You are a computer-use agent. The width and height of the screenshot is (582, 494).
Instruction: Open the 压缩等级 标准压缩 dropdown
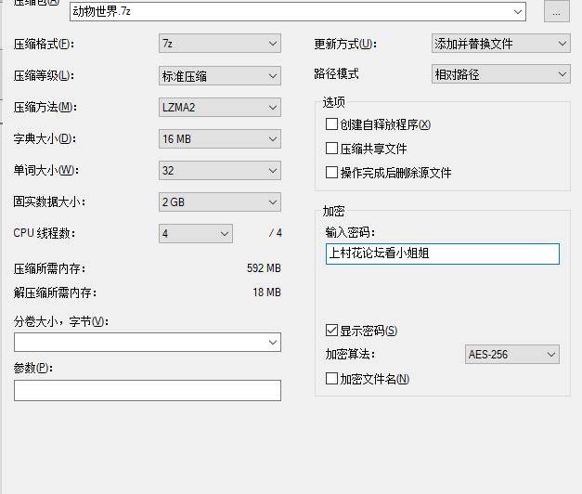[x=220, y=76]
